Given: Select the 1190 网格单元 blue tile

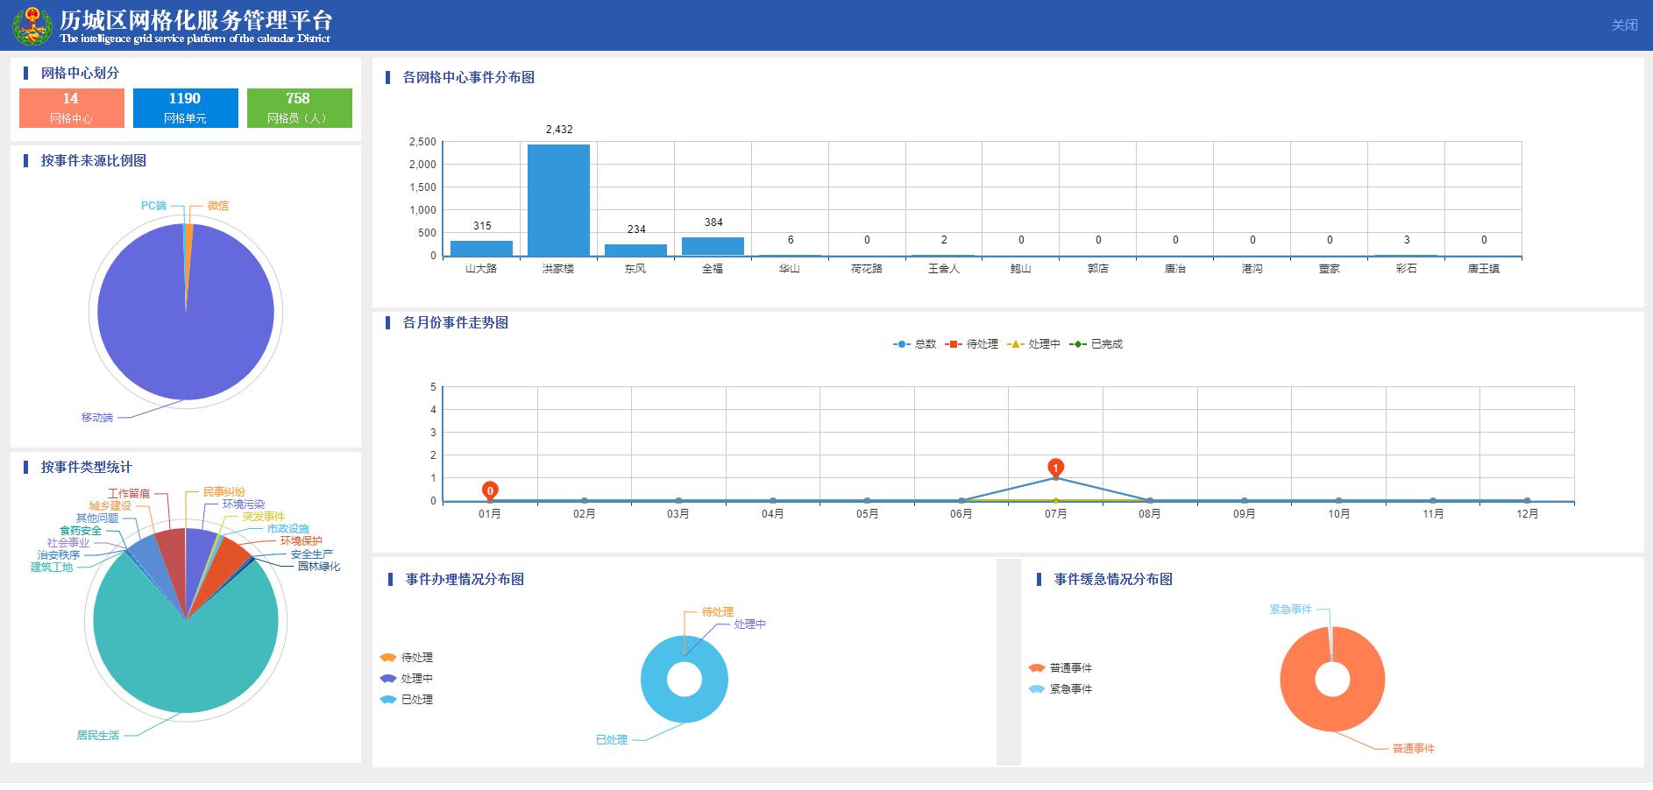Looking at the screenshot, I should (x=185, y=108).
